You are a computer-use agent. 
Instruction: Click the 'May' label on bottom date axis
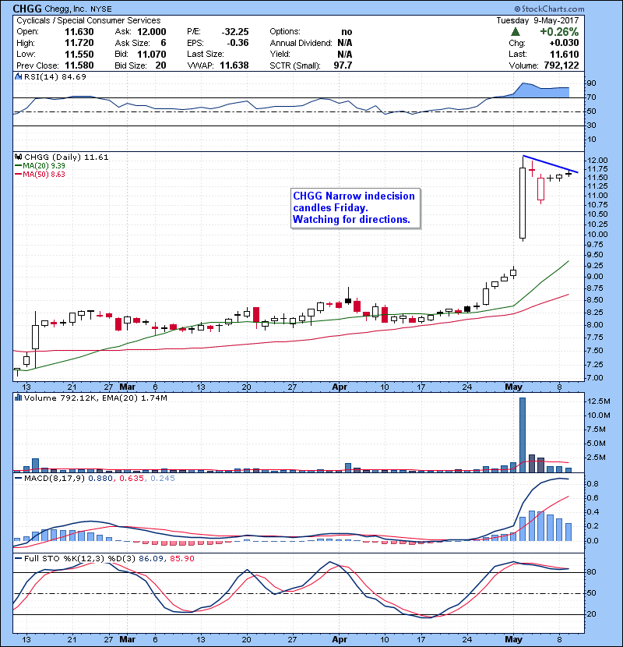click(514, 639)
